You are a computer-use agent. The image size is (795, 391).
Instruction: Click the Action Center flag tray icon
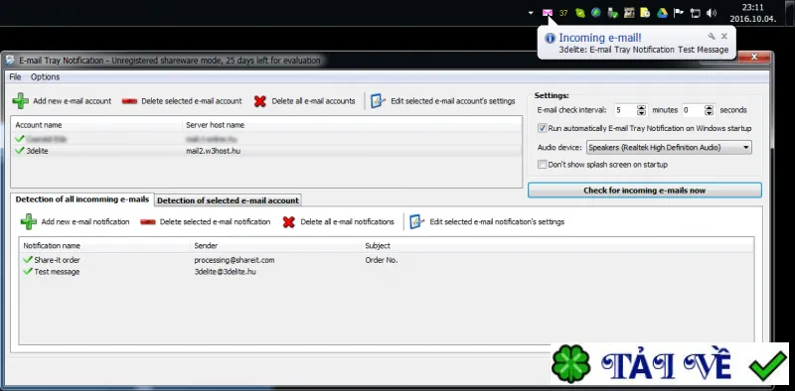coord(679,13)
